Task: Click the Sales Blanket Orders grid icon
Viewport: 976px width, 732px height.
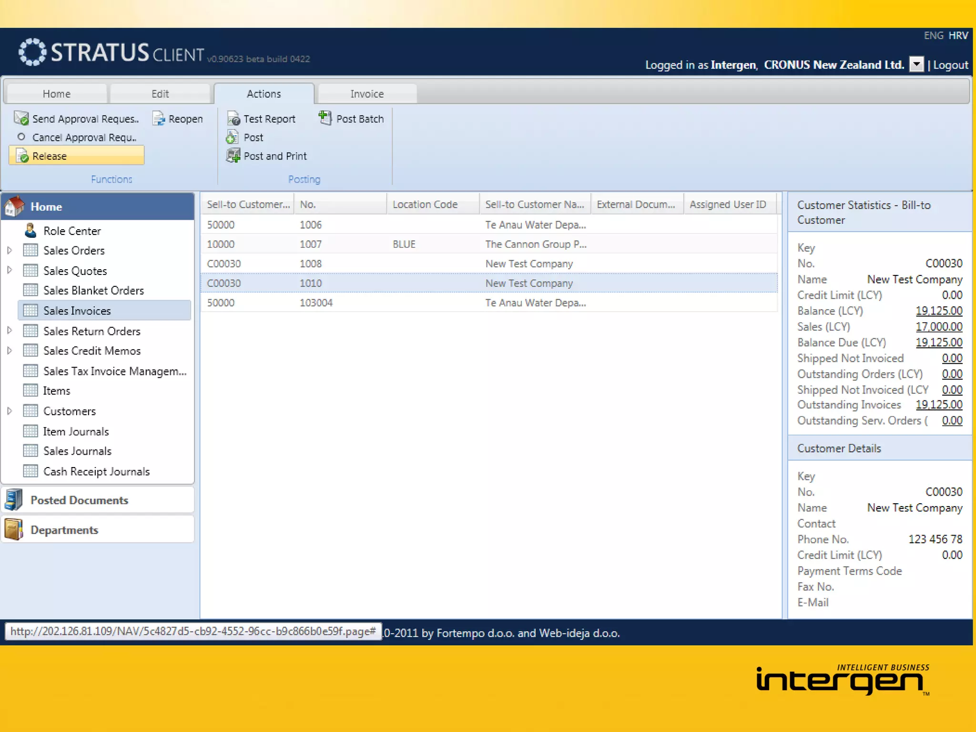Action: [x=30, y=290]
